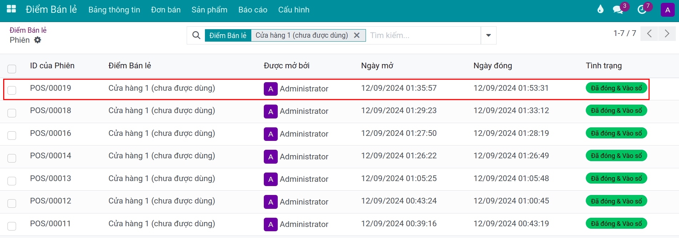The image size is (679, 238).
Task: Toggle the select-all checkbox in header
Action: point(12,69)
